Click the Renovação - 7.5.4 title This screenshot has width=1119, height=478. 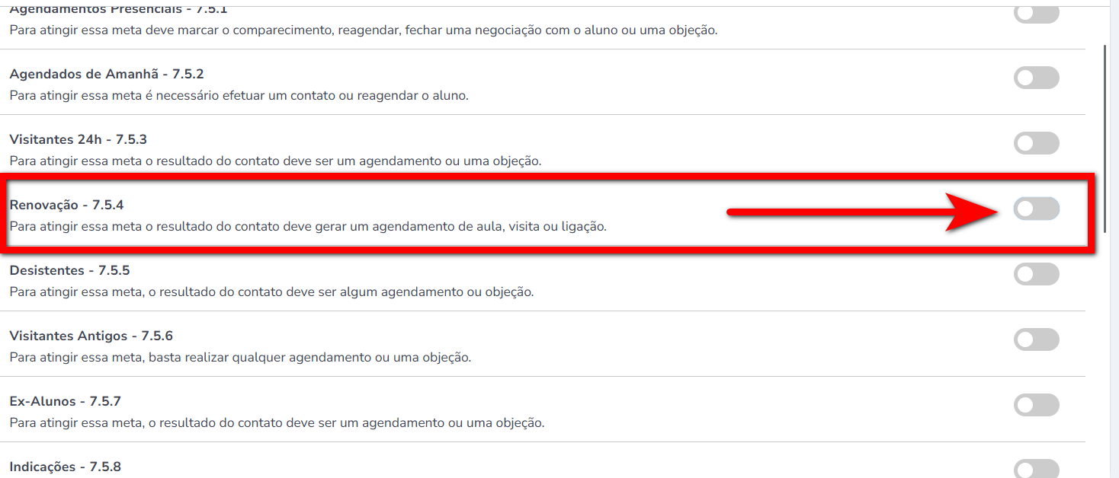pyautogui.click(x=66, y=205)
